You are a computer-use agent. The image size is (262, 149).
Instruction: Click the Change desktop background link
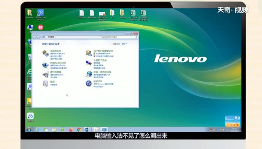98,66
